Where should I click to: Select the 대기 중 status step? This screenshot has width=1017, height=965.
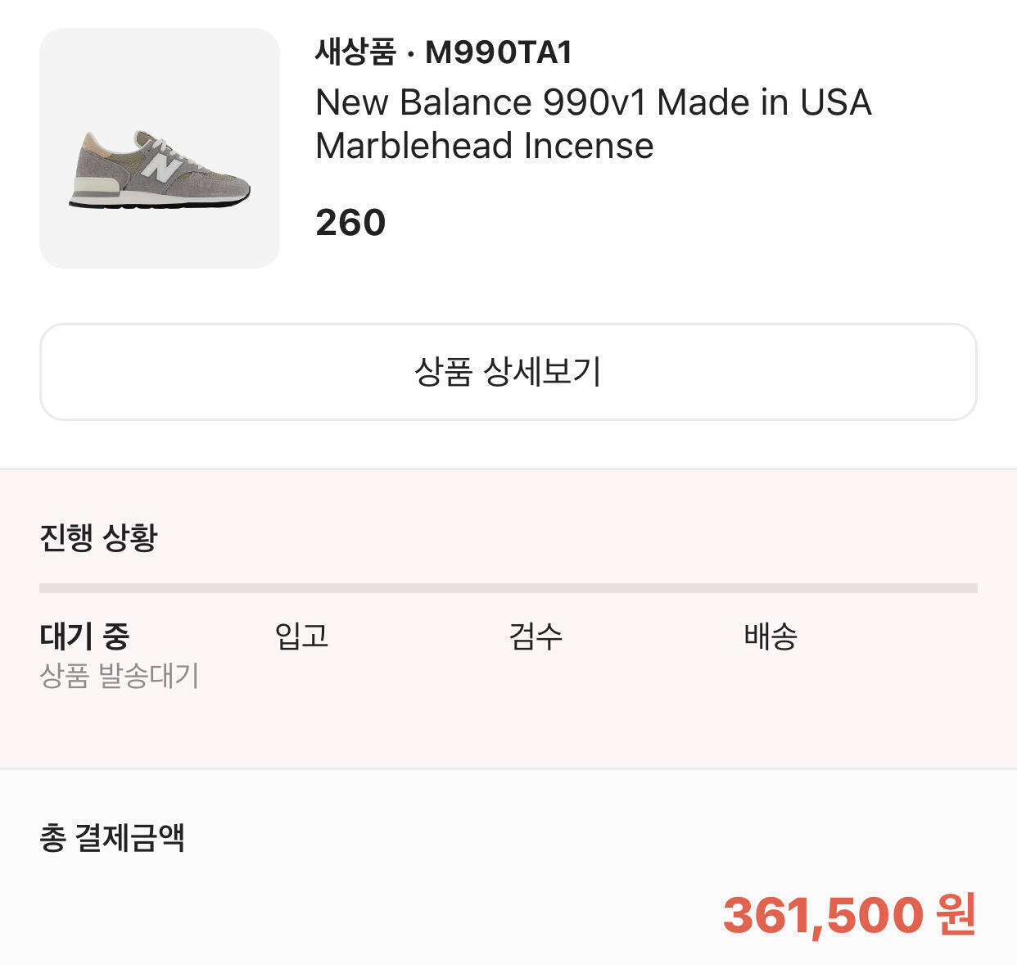tap(84, 636)
